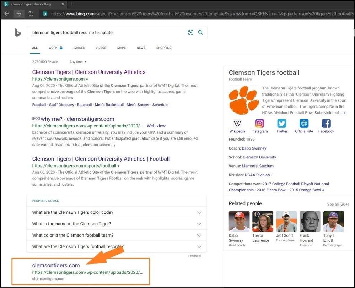This screenshot has height=288, width=355.
Task: Switch to the Images search tab
Action: (x=79, y=48)
